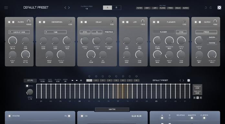
Task: Click the Filter Cutoff knob
Action: click(13, 41)
